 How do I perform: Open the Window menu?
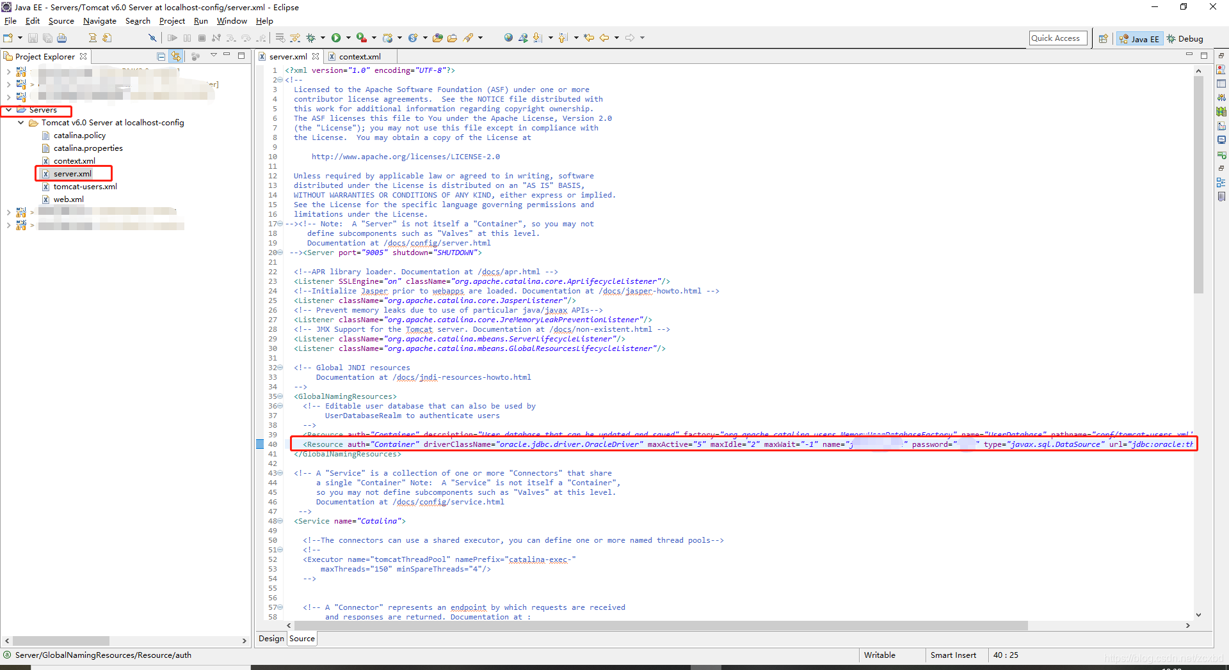point(232,21)
